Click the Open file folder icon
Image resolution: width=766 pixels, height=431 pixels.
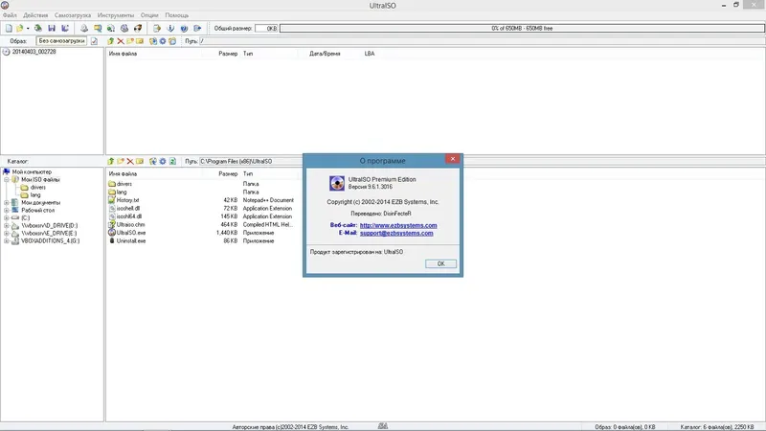tap(19, 29)
